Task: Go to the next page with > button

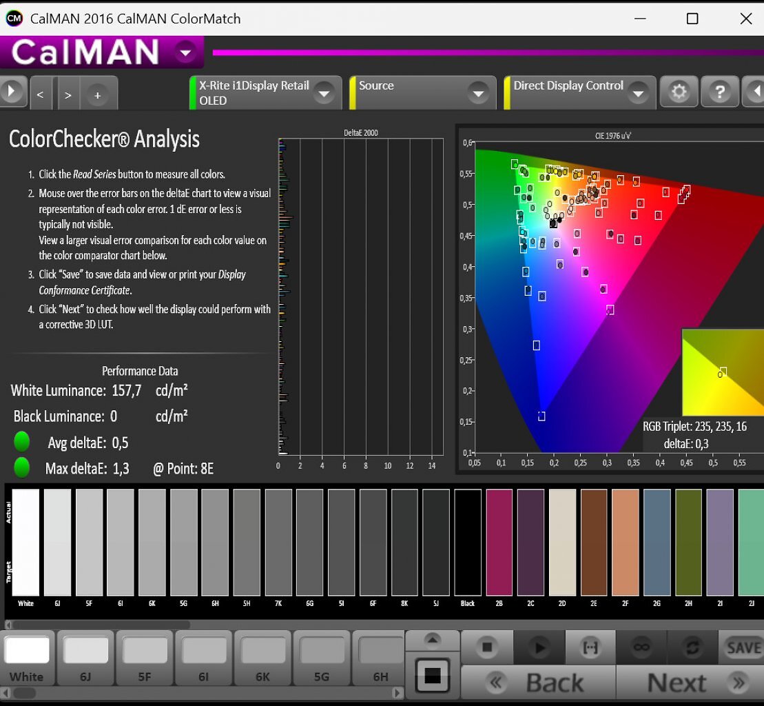Action: point(68,94)
